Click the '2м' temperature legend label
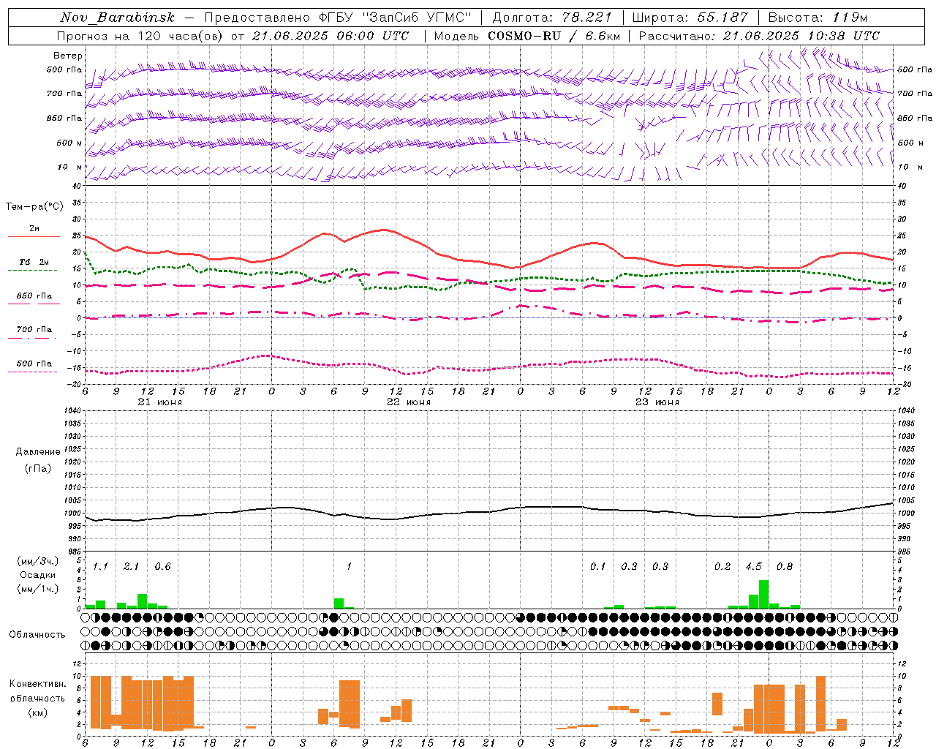The width and height of the screenshot is (936, 749). 34,228
